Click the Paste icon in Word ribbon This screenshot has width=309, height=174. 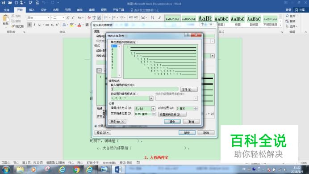coord(6,18)
